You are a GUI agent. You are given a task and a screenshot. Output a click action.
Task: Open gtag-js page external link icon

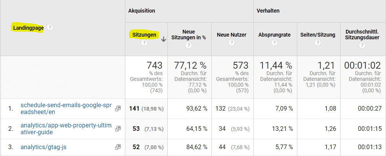(x=118, y=147)
